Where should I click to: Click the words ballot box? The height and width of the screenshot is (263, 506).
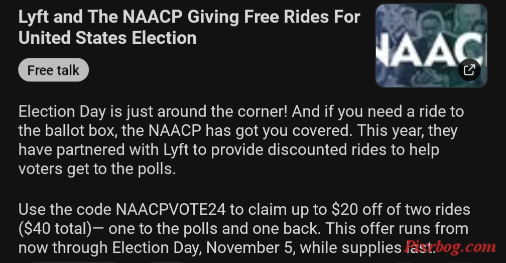click(x=81, y=131)
